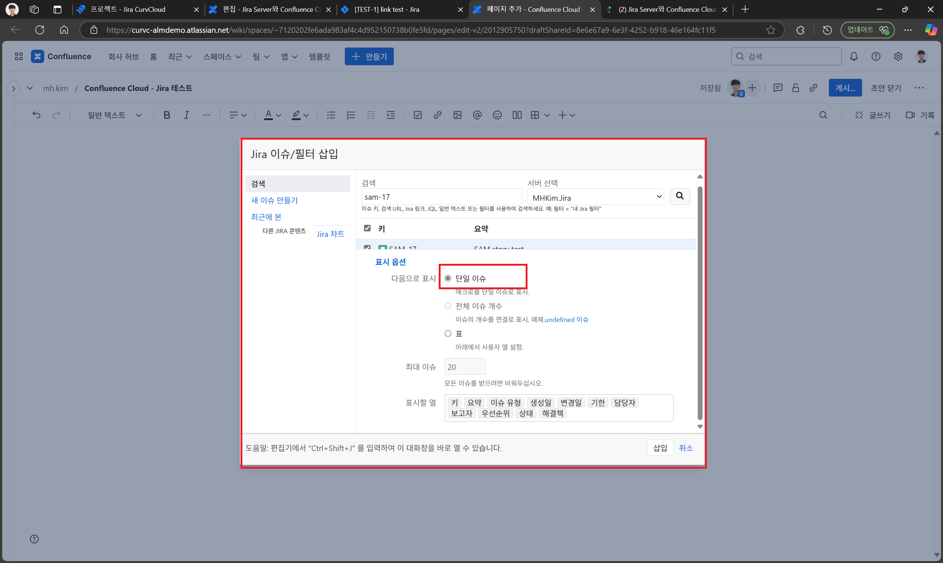Click the 이슈 유형 column tag
The height and width of the screenshot is (563, 943).
click(x=506, y=402)
